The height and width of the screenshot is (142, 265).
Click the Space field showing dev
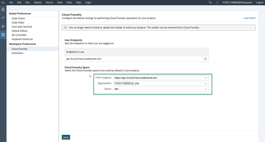click(x=161, y=89)
